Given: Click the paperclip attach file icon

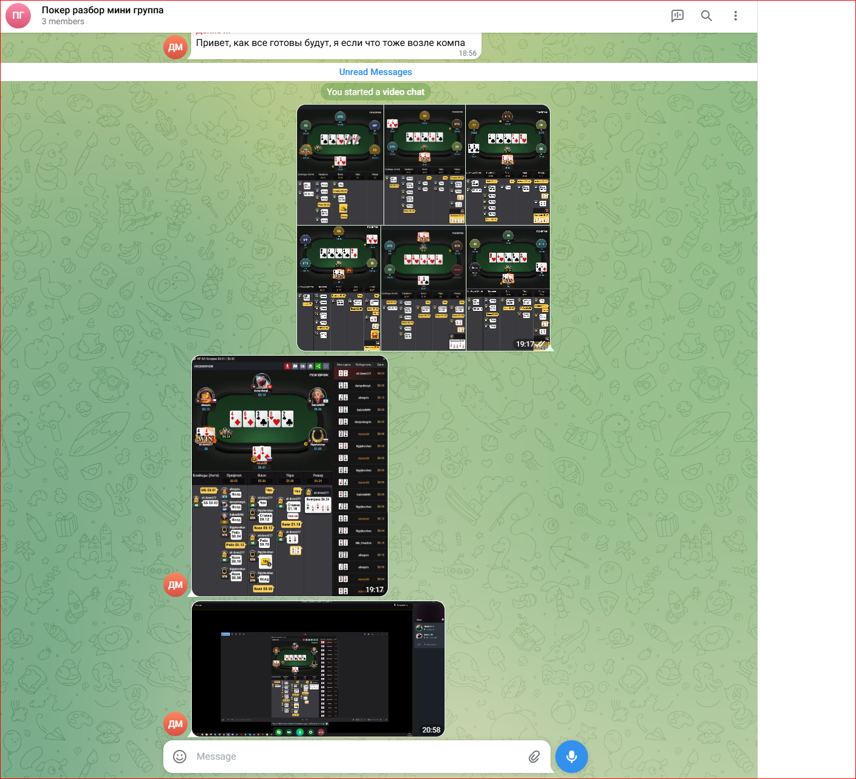Looking at the screenshot, I should pyautogui.click(x=534, y=757).
